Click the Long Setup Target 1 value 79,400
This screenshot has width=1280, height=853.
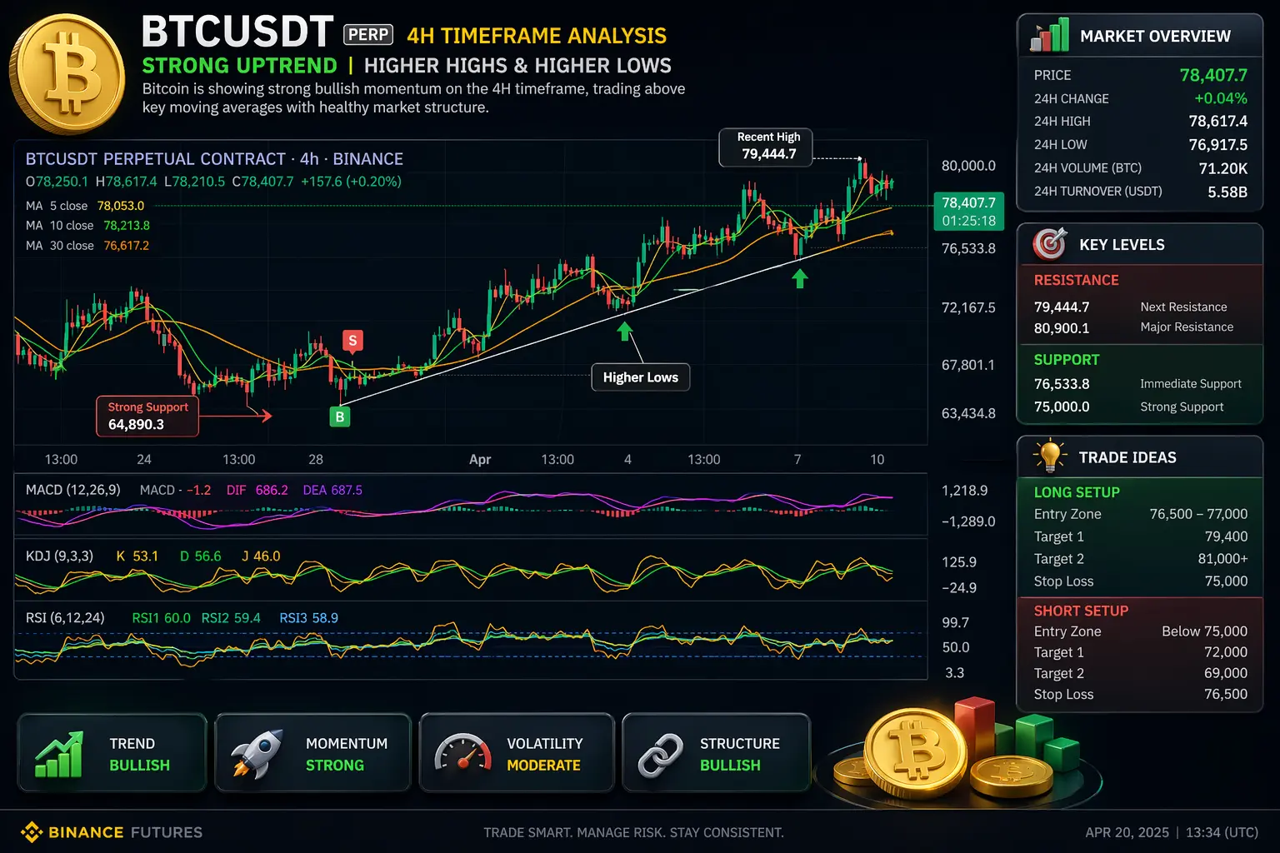coord(1226,536)
